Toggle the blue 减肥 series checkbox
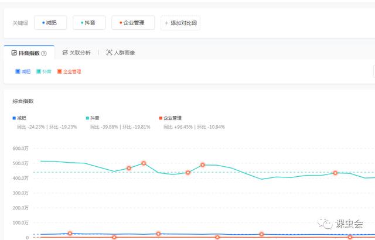375x240 pixels. tap(18, 71)
